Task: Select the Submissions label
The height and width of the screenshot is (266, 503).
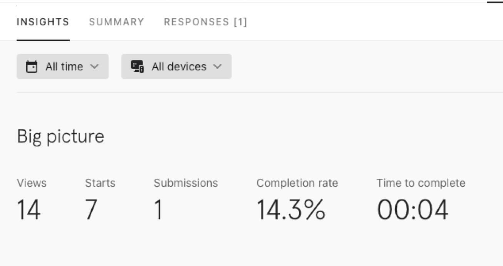Action: 186,183
